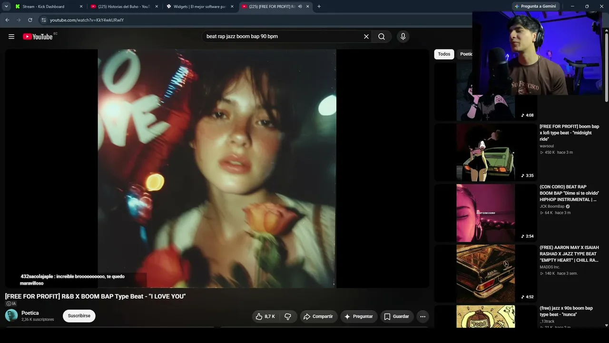The height and width of the screenshot is (343, 609).
Task: Open the AARON MAY X ISAIAH RASHAD title
Action: point(569,254)
